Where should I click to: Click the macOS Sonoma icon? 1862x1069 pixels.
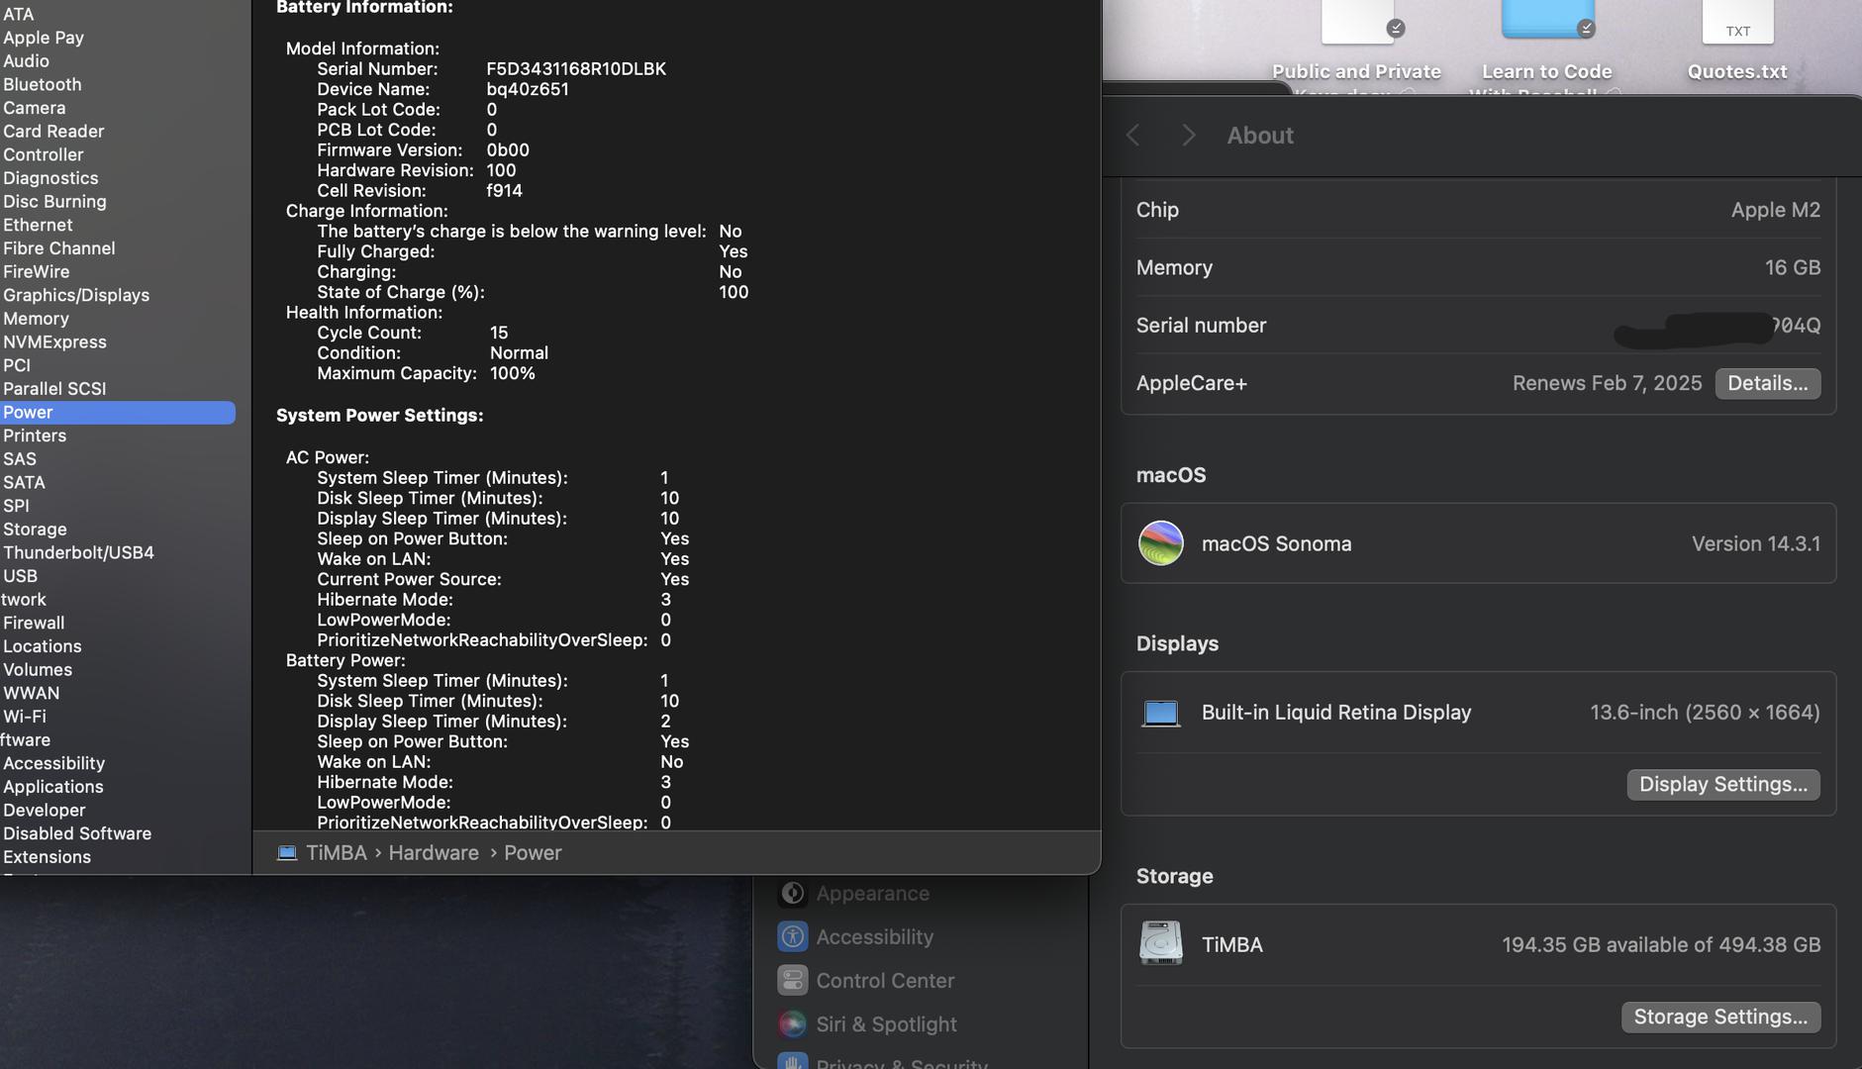[x=1160, y=543]
